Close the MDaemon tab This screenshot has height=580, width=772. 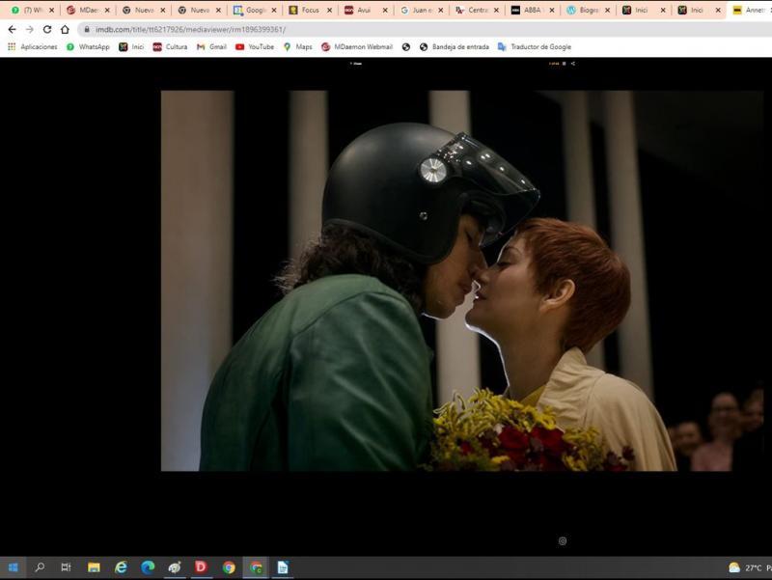[x=107, y=10]
